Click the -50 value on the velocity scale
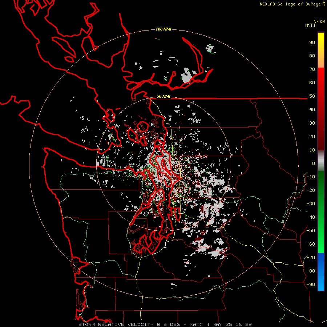 click(x=311, y=231)
